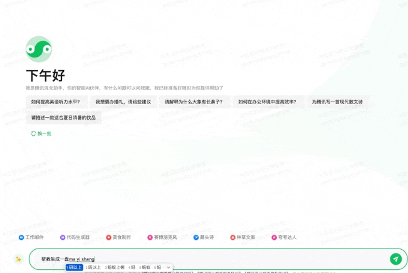Click the Hunyuan assistant logo
The image size is (408, 273).
[39, 49]
